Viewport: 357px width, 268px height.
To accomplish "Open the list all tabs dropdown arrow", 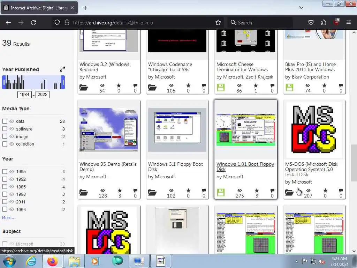I will 301,8.
